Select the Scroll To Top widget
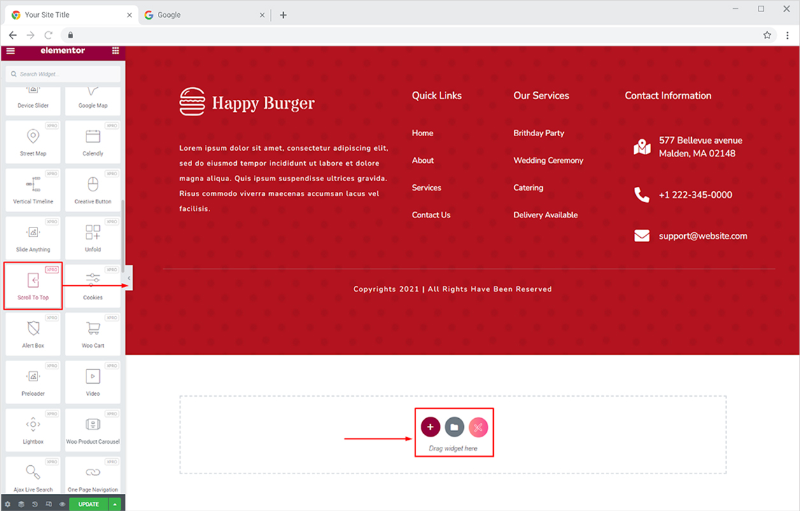 coord(33,285)
